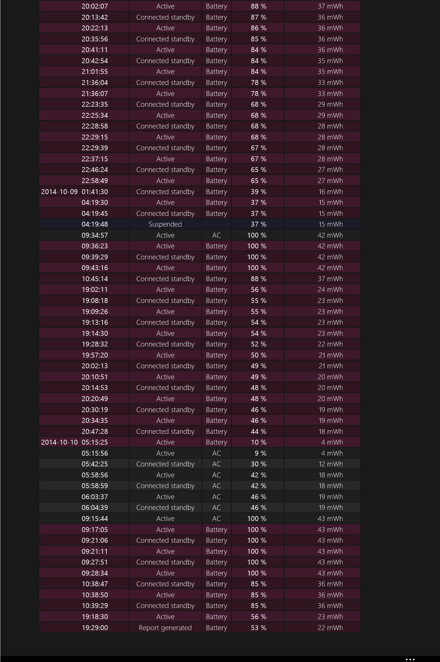The width and height of the screenshot is (440, 662).
Task: Click the 2014-10-09 date label
Action: [59, 192]
